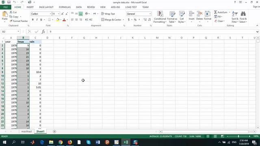Viewport: 260px width, 146px height.
Task: Switch to the FORMULAS ribbon tab
Action: (x=65, y=7)
